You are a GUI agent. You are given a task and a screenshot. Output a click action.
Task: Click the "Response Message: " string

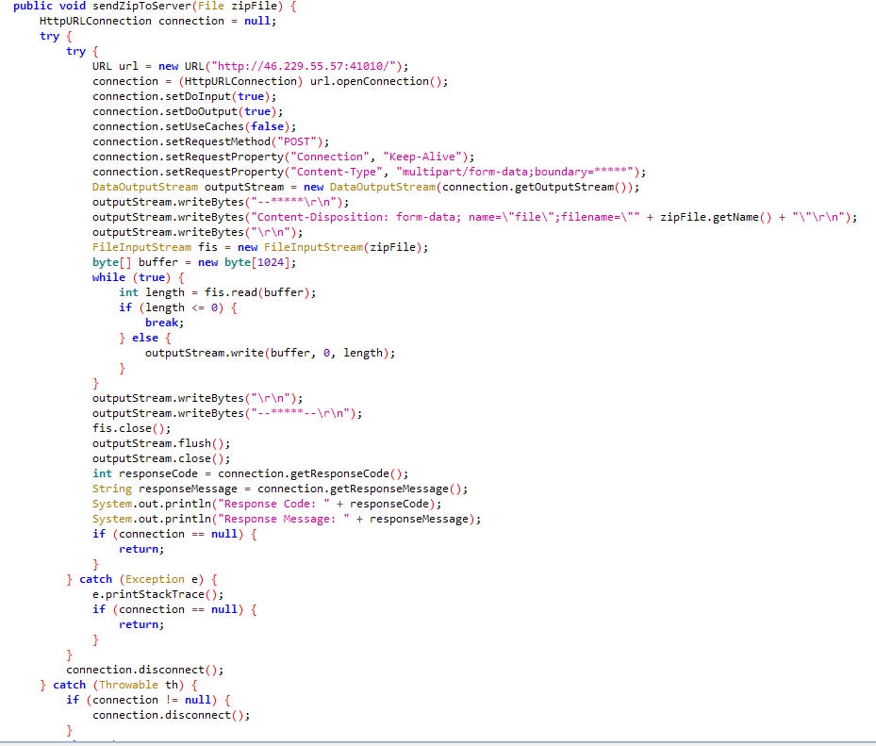[x=283, y=519]
